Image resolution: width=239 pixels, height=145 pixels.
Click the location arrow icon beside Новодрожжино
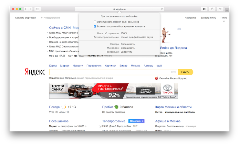click(x=42, y=18)
